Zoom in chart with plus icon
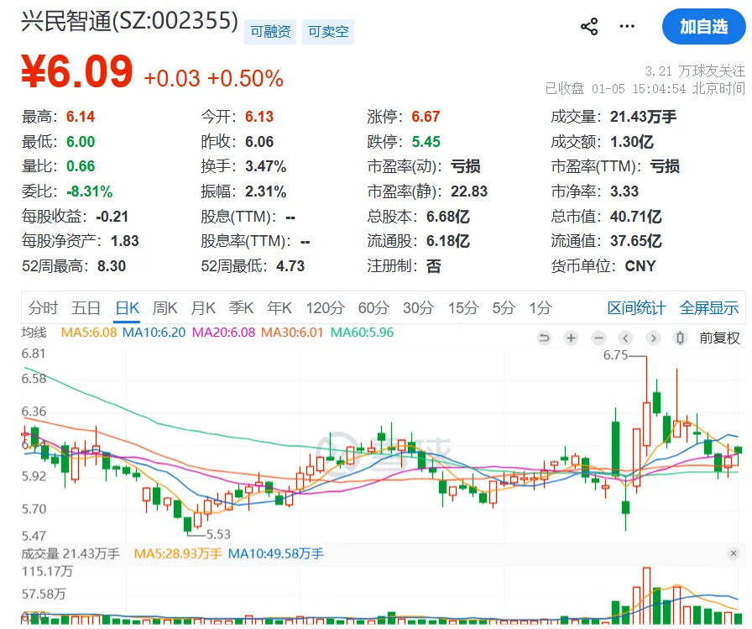Image resolution: width=752 pixels, height=629 pixels. (x=572, y=338)
